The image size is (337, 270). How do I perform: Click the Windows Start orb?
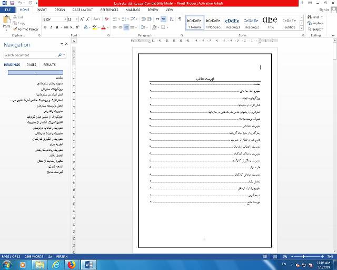click(7, 265)
